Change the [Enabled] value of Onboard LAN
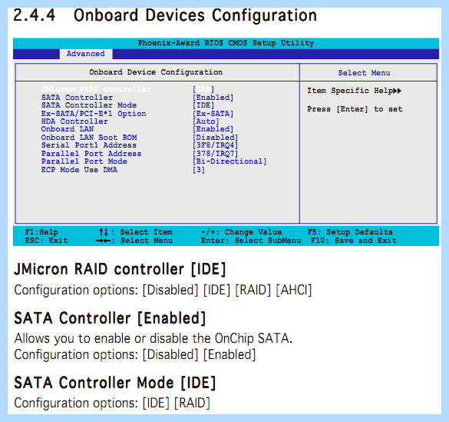449x422 pixels. [x=213, y=129]
